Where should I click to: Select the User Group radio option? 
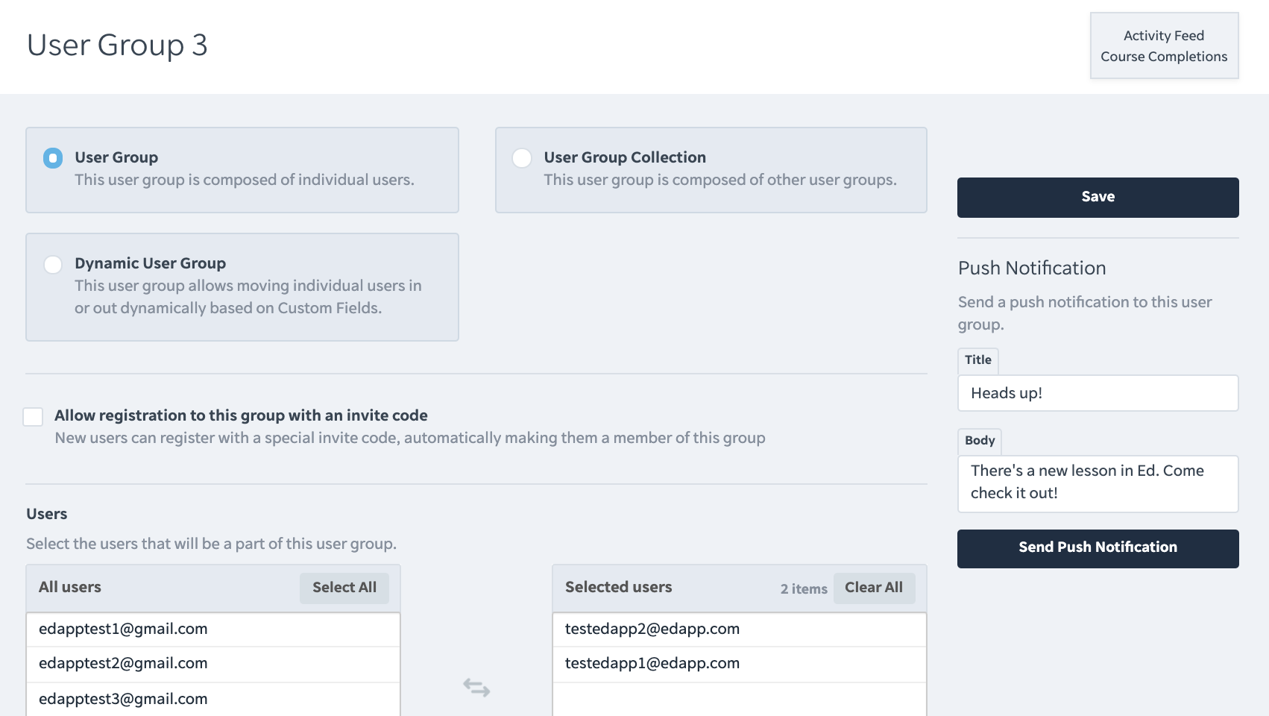tap(53, 158)
